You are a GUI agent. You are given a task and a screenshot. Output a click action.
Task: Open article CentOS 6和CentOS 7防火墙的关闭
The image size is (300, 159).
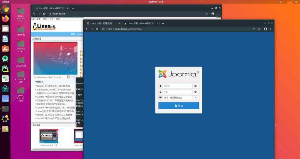[53, 118]
